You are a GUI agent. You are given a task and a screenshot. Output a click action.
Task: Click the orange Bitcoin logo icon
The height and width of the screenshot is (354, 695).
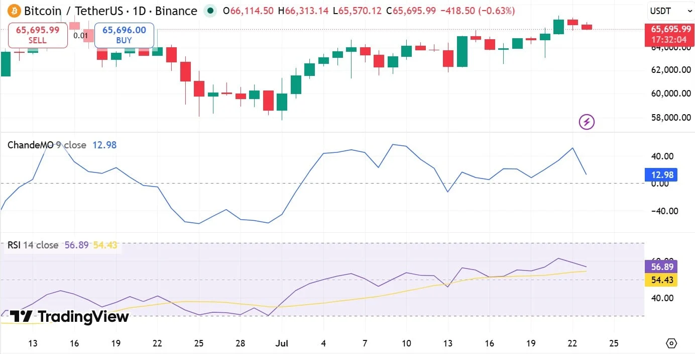click(14, 11)
